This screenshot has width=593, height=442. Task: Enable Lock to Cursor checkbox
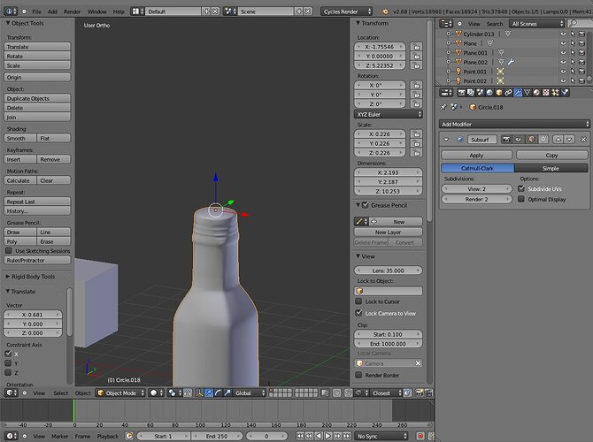tap(358, 301)
